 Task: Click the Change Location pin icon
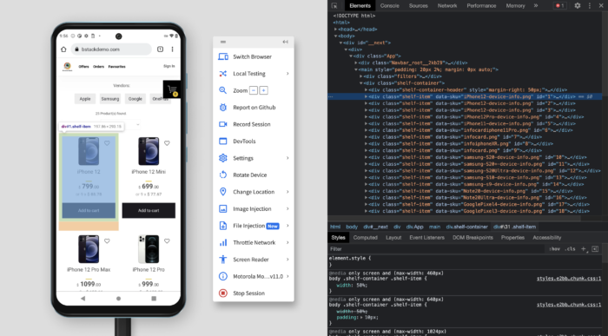(223, 192)
